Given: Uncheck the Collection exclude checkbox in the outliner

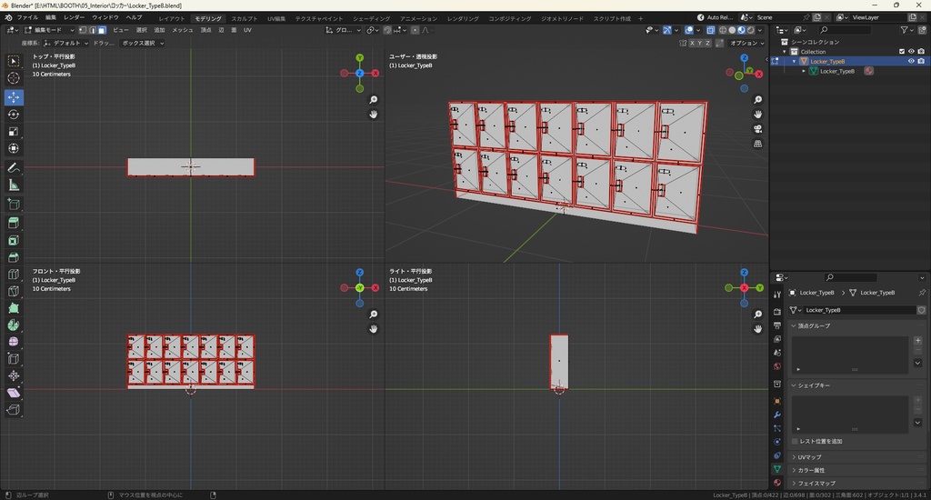Looking at the screenshot, I should (902, 52).
